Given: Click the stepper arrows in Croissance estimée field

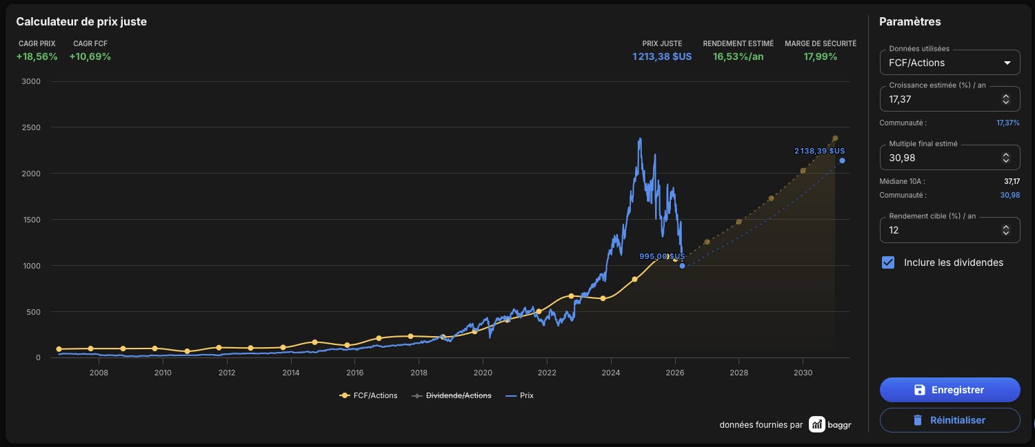Looking at the screenshot, I should (x=1006, y=99).
